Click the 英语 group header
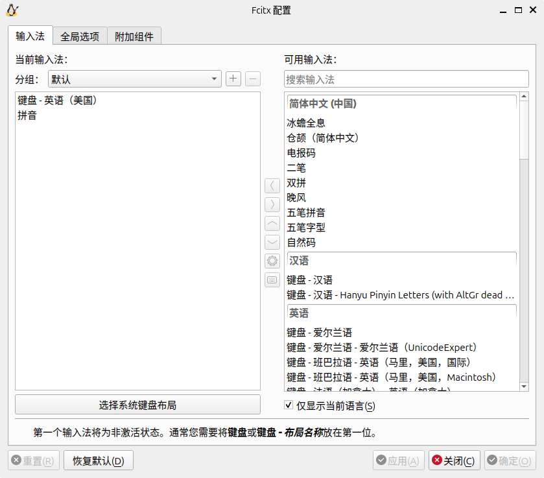 402,313
